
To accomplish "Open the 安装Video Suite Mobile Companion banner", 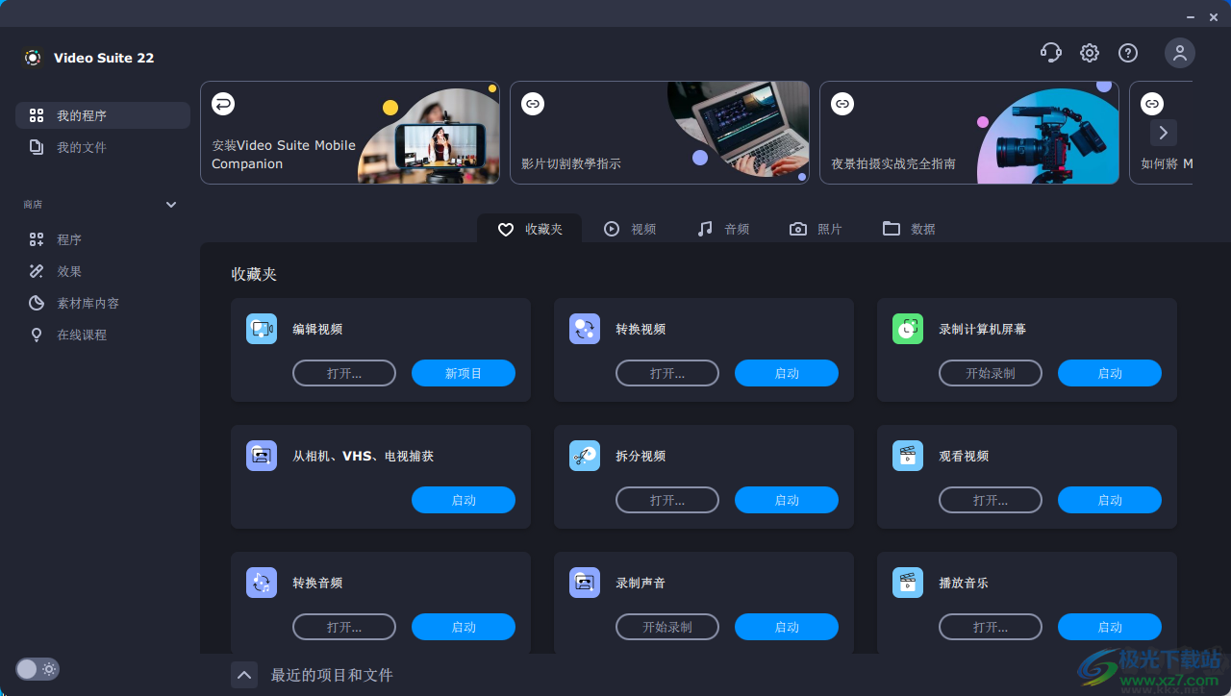I will click(350, 133).
